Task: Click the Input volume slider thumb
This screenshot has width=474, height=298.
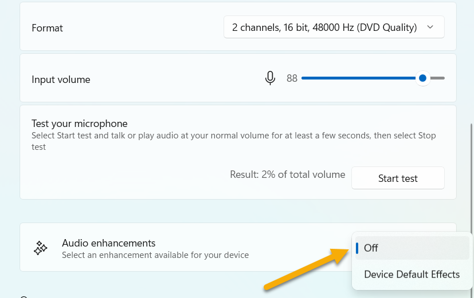Action: coord(422,78)
